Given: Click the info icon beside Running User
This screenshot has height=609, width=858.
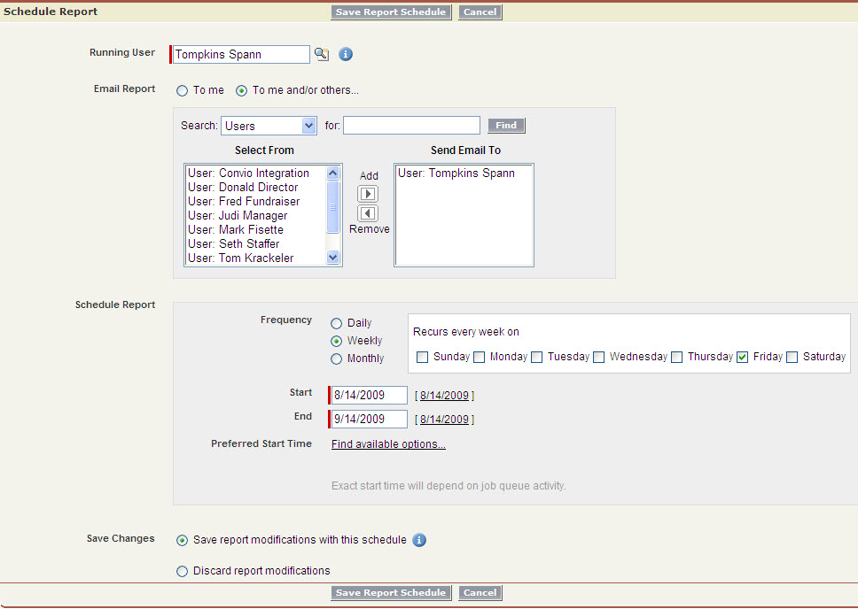Looking at the screenshot, I should (x=346, y=55).
